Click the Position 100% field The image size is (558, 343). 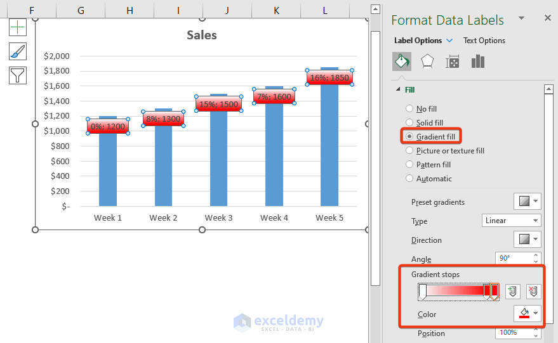coord(514,332)
